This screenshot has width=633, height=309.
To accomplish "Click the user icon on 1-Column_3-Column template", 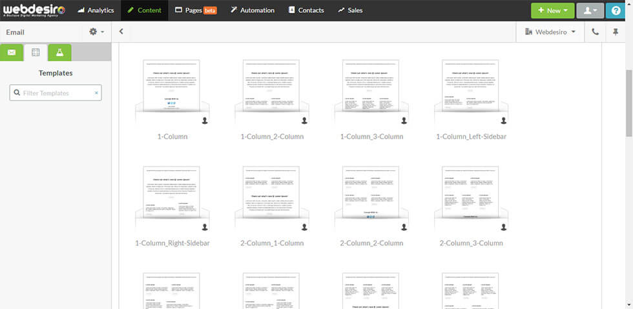I will (404, 121).
